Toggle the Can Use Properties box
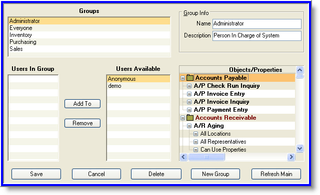The height and width of the screenshot is (195, 320). tap(195, 150)
